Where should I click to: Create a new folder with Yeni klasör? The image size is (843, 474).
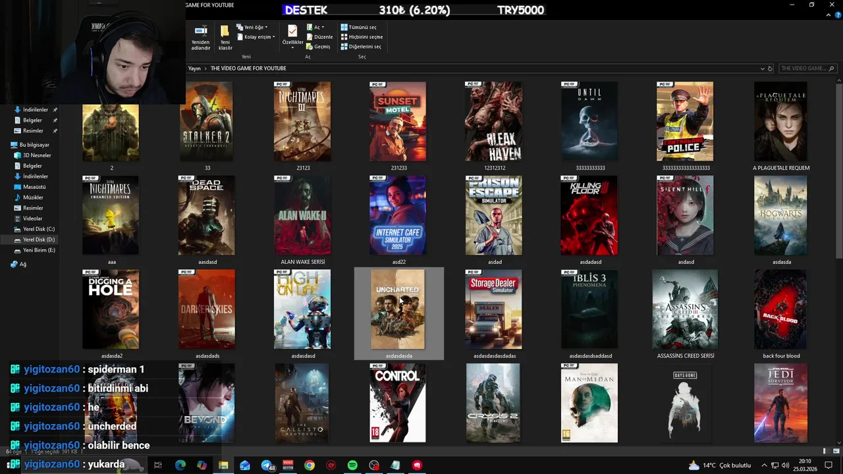(x=225, y=38)
